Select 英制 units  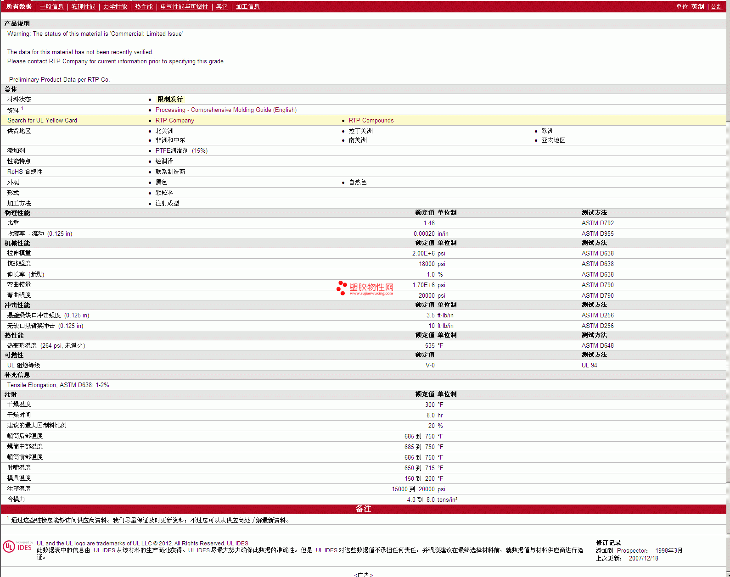pos(697,6)
